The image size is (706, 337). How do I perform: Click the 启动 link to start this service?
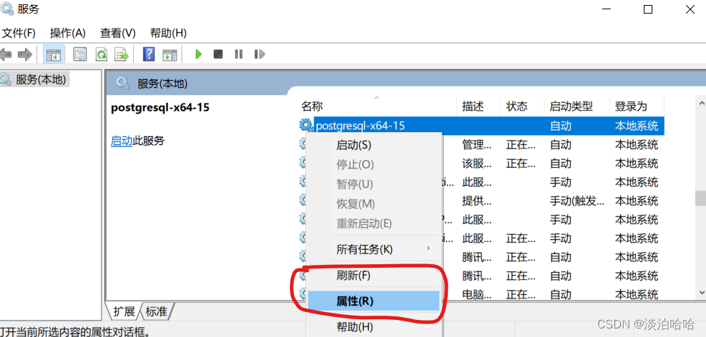pyautogui.click(x=122, y=141)
